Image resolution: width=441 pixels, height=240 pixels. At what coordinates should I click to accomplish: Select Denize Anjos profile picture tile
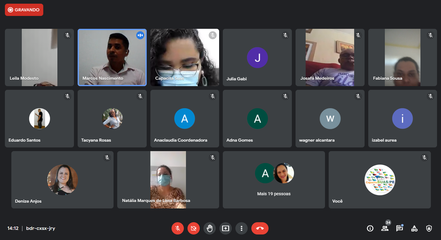62,180
